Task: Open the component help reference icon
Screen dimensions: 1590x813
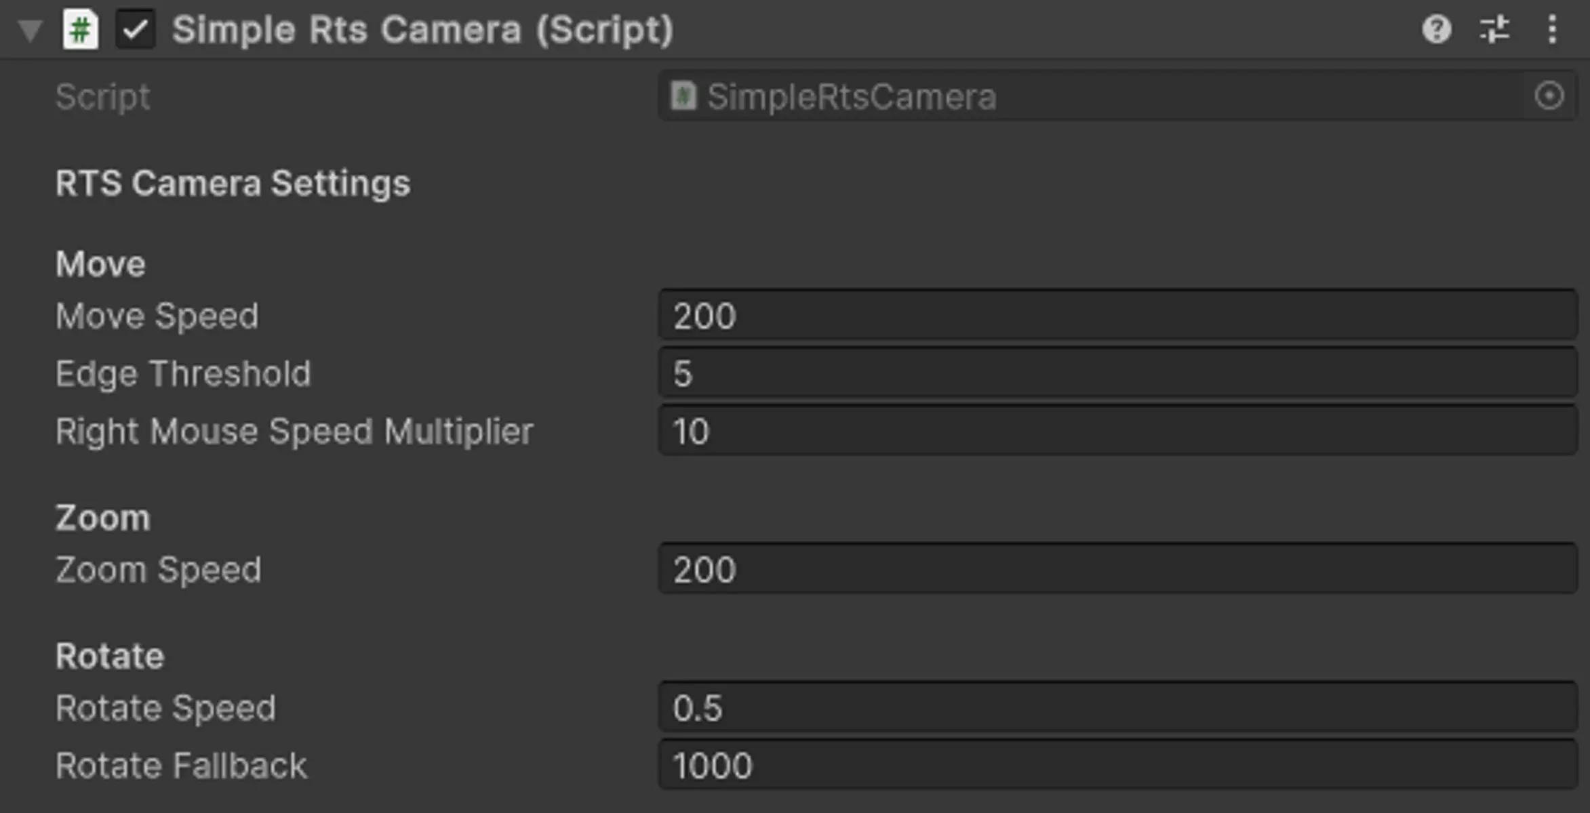Action: (1436, 29)
